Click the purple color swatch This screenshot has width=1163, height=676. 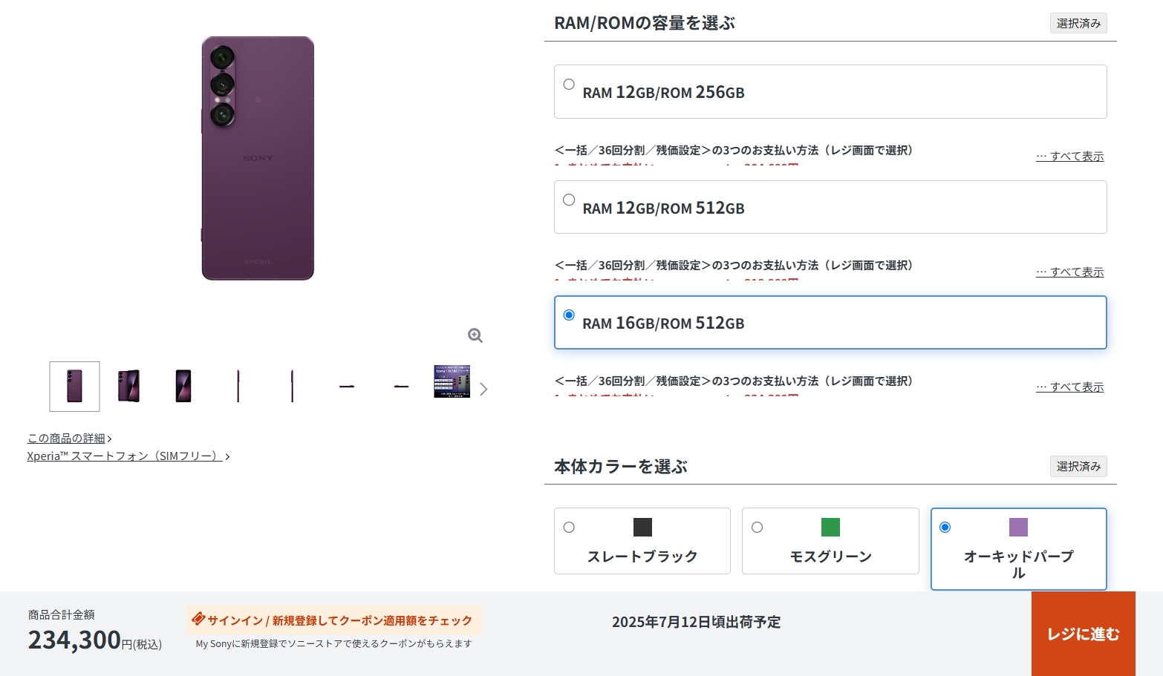[x=1018, y=527]
